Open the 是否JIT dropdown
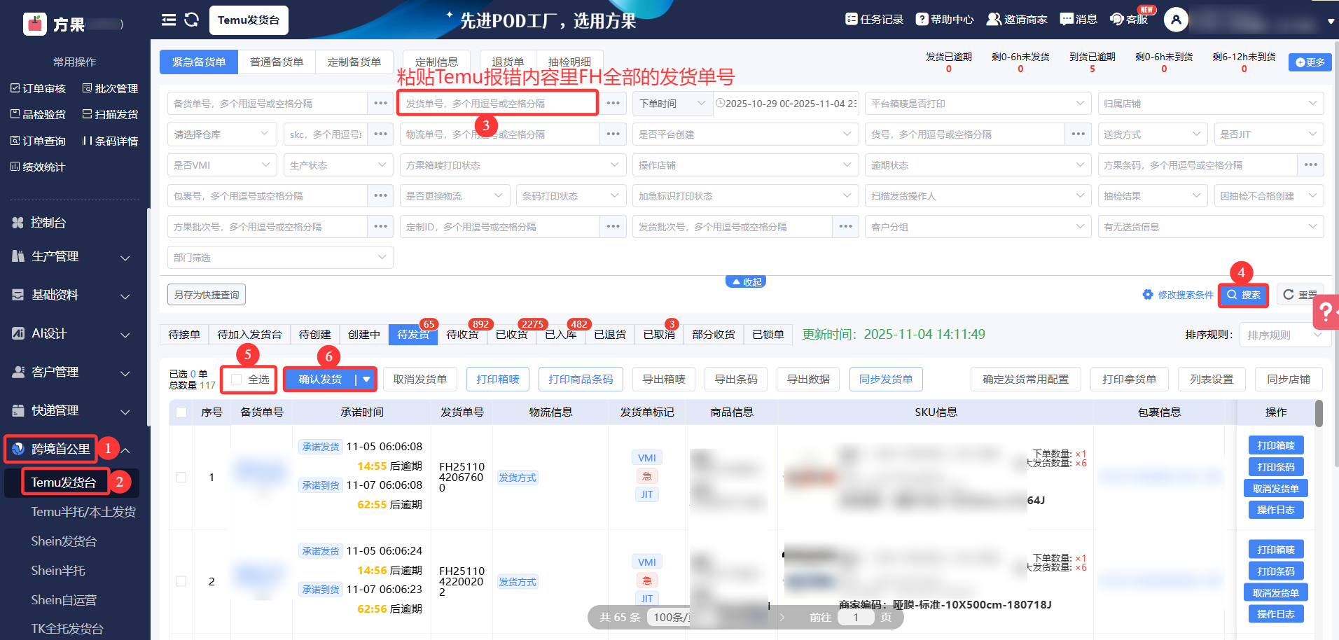1339x640 pixels. click(1269, 134)
